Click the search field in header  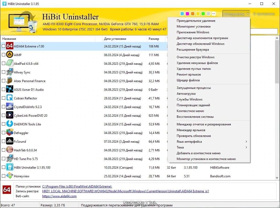click(264, 31)
